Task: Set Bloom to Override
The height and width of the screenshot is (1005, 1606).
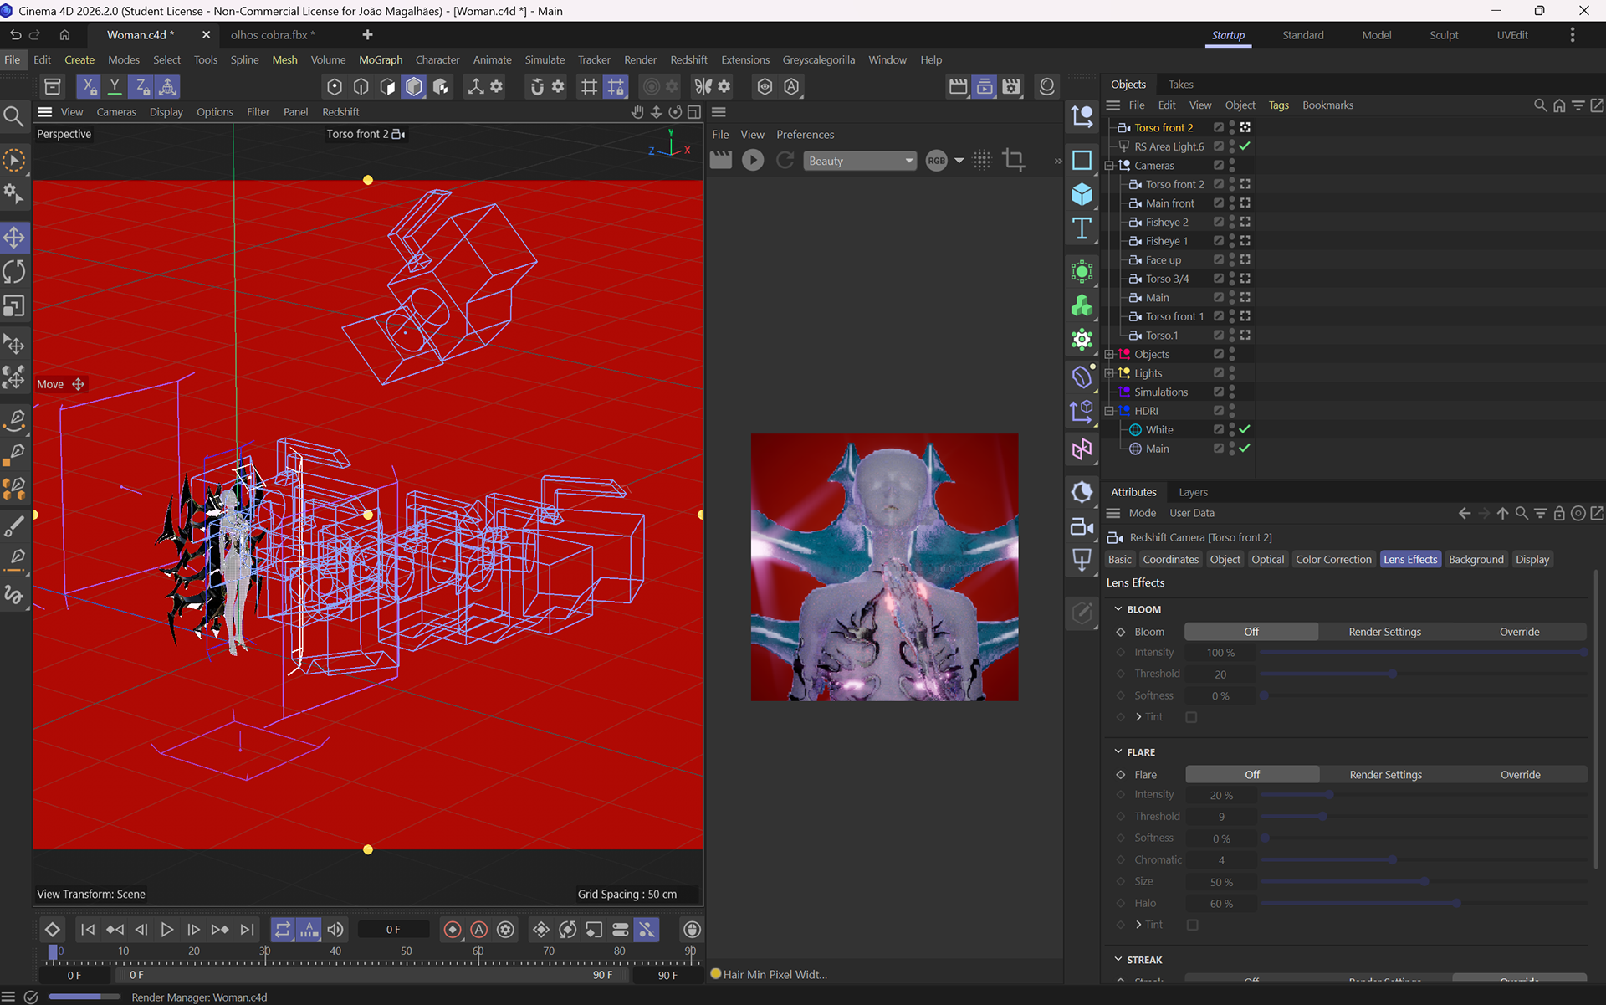Action: tap(1519, 632)
